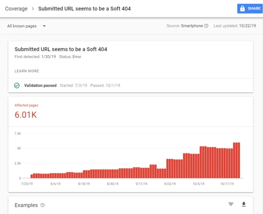Viewport: 263px width, 214px height.
Task: Open the LEARN MORE link
Action: tap(27, 71)
